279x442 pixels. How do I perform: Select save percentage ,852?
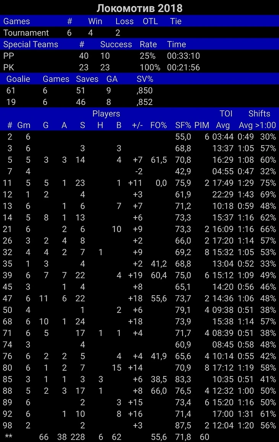[x=144, y=102]
